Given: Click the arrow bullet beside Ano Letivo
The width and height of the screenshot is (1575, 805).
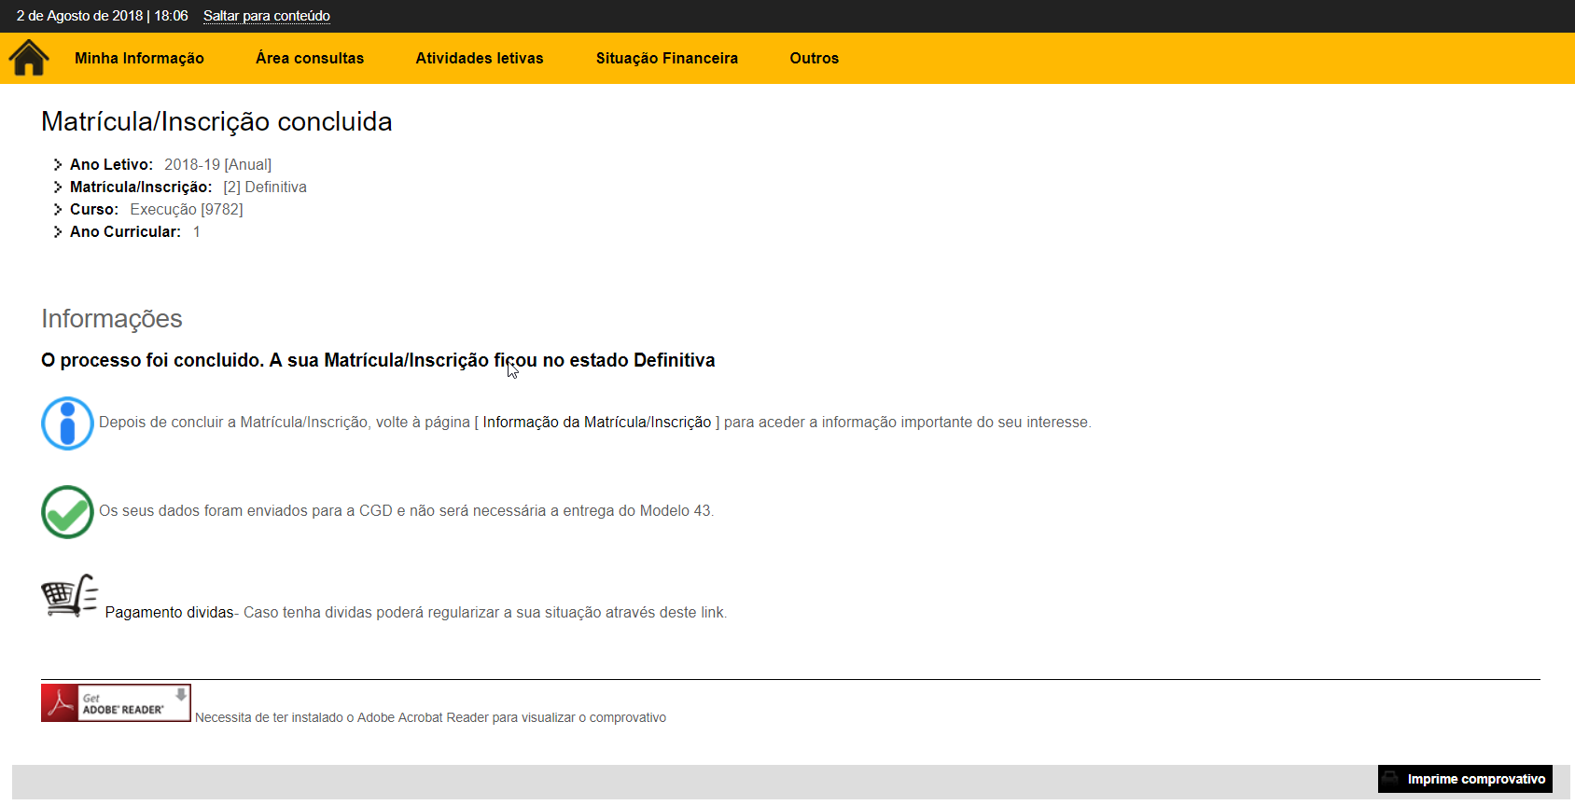Looking at the screenshot, I should (x=58, y=164).
